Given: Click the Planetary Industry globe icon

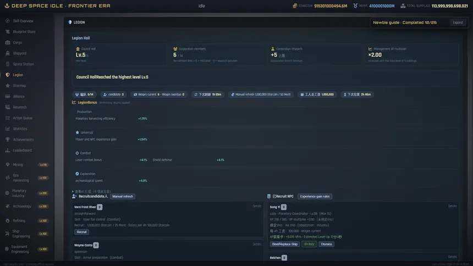Looking at the screenshot, I should [x=7, y=193].
